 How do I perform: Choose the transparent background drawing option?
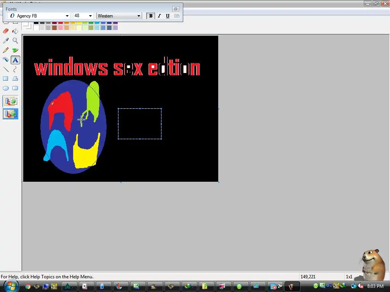[x=10, y=114]
